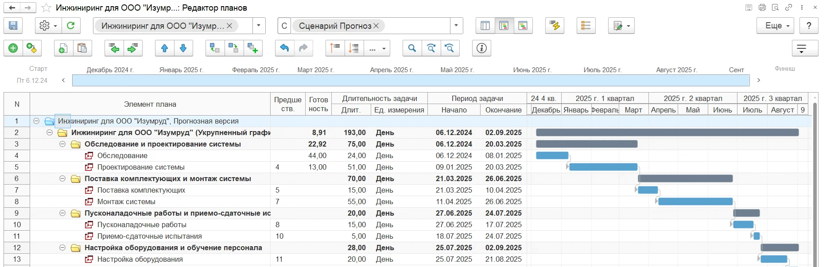The image size is (826, 267).
Task: Open the gear settings dropdown menu
Action: 48,26
